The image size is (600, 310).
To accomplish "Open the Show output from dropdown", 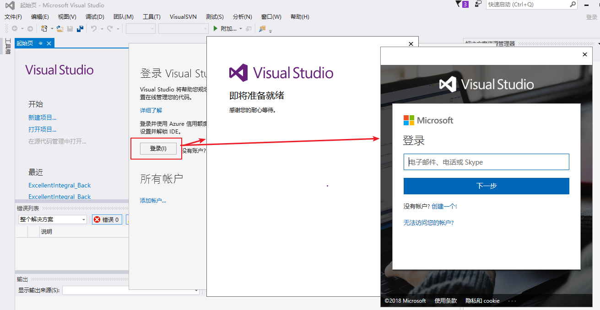I will (131, 290).
